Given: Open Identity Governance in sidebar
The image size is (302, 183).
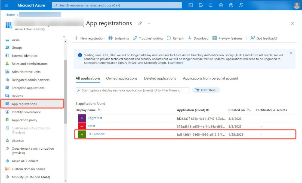Looking at the screenshot, I should (x=26, y=112).
